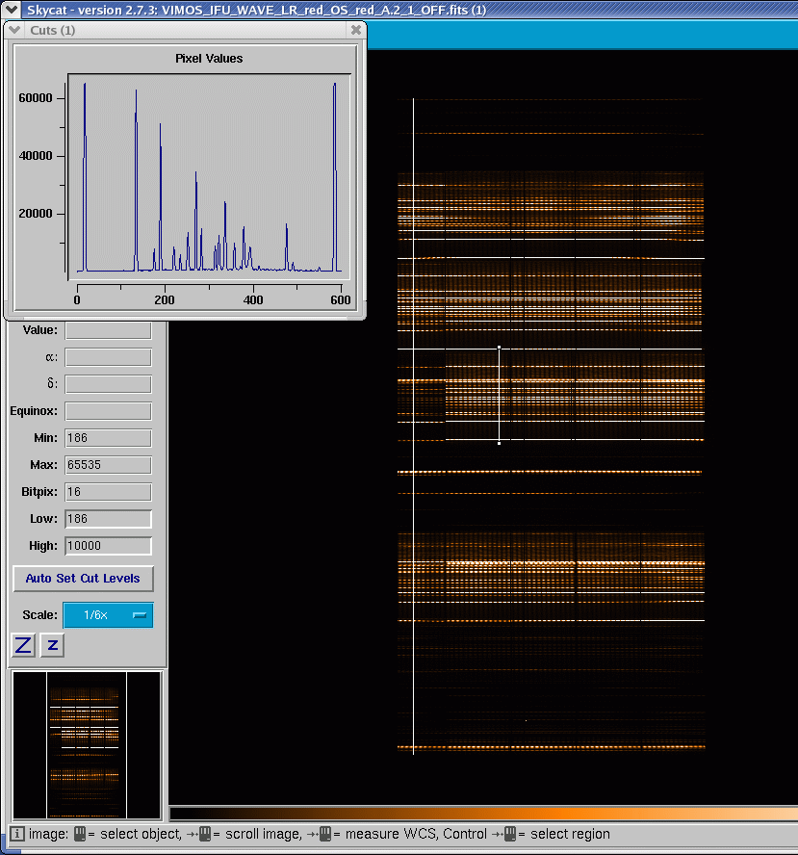Open the Scale 1/6x dropdown
The width and height of the screenshot is (798, 855).
pyautogui.click(x=109, y=615)
